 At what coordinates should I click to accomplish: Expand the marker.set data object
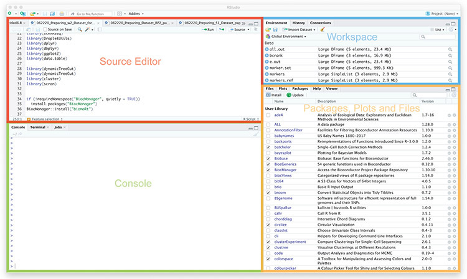click(267, 68)
